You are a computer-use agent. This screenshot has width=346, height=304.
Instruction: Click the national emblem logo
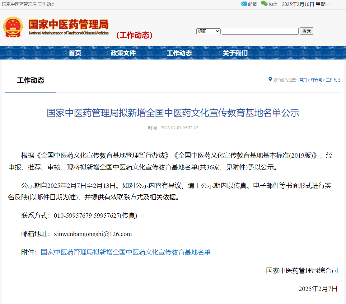tap(13, 27)
